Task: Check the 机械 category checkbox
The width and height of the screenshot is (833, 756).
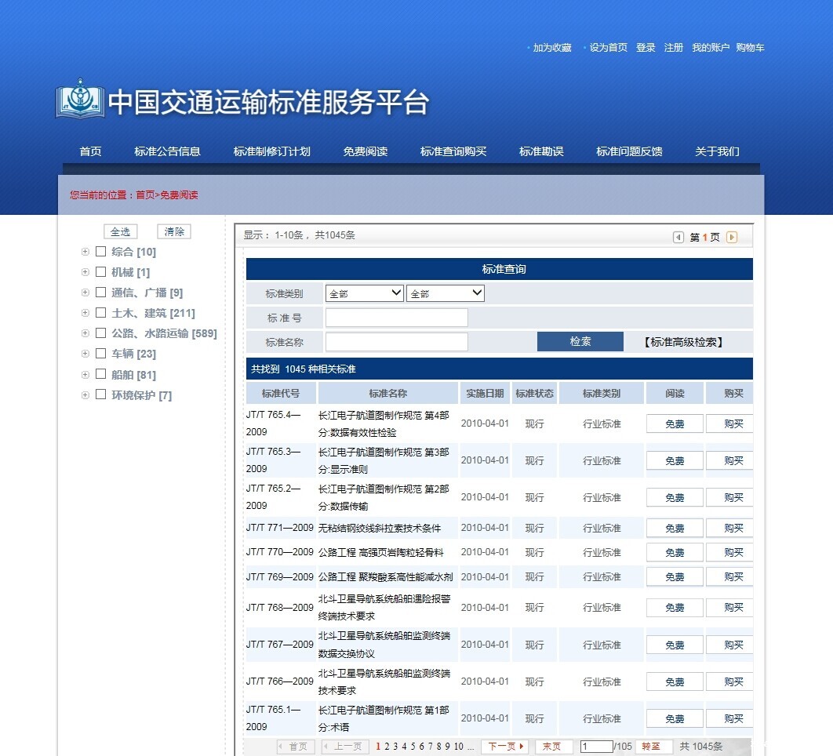Action: tap(100, 272)
